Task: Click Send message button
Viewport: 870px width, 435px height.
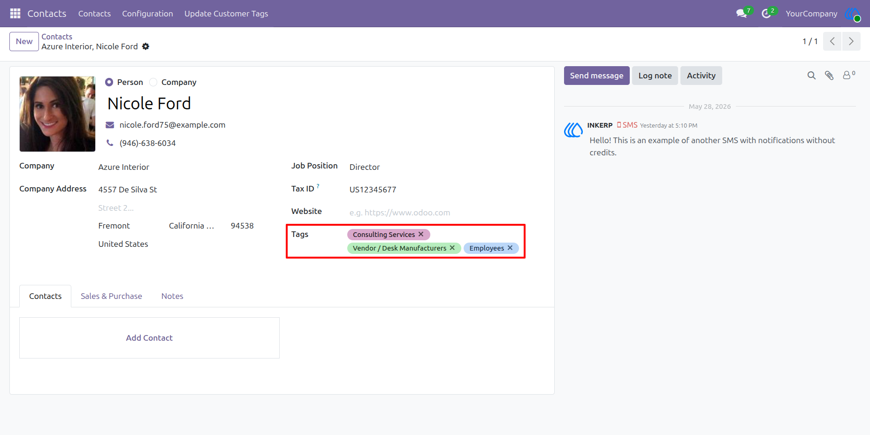Action: (x=596, y=76)
